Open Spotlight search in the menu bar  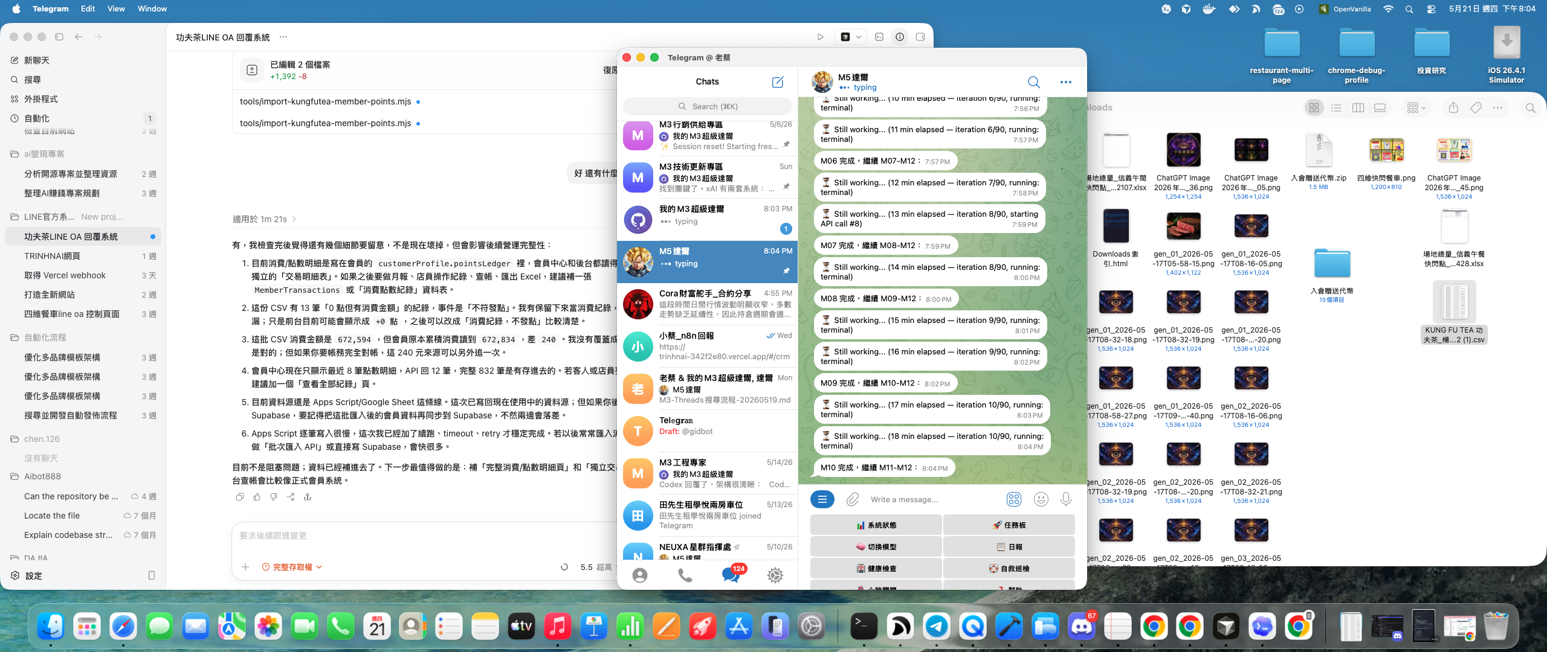pyautogui.click(x=1409, y=9)
